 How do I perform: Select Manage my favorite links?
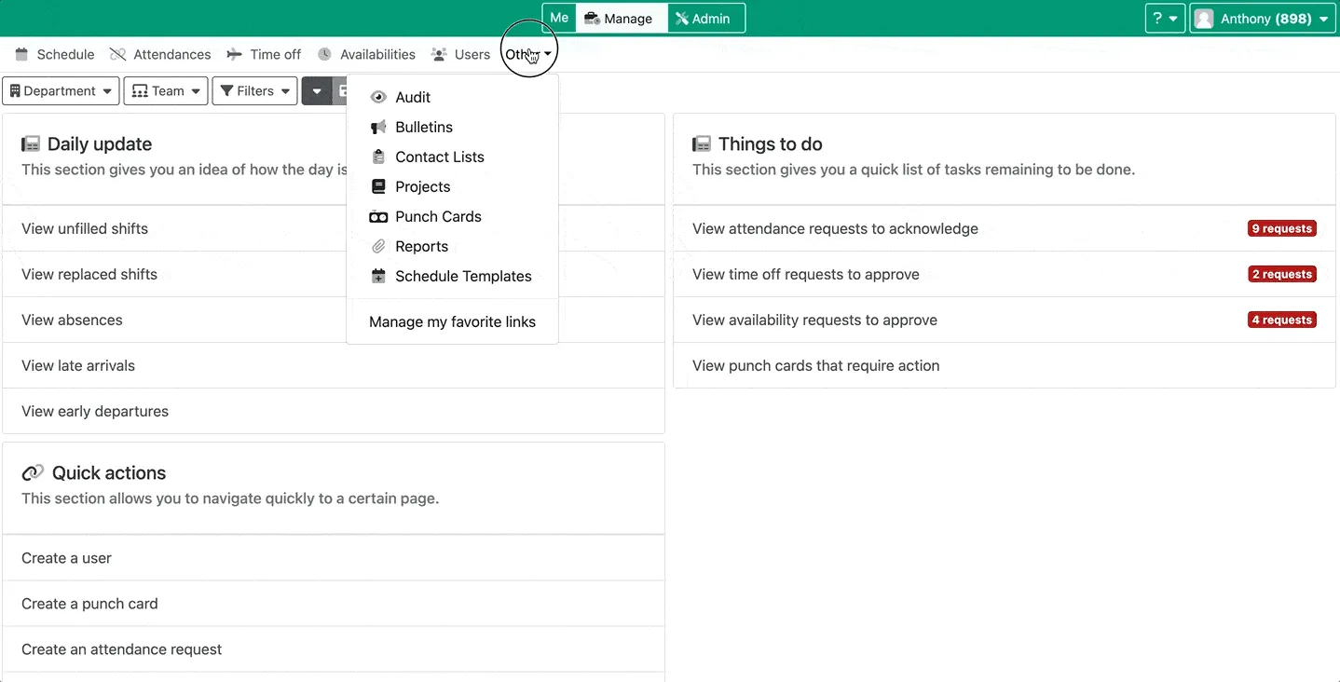(452, 321)
